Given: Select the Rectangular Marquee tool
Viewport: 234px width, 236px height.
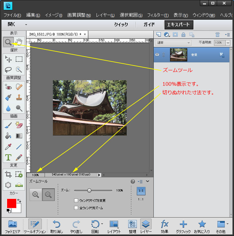Looking at the screenshot, I should [x=19, y=59].
